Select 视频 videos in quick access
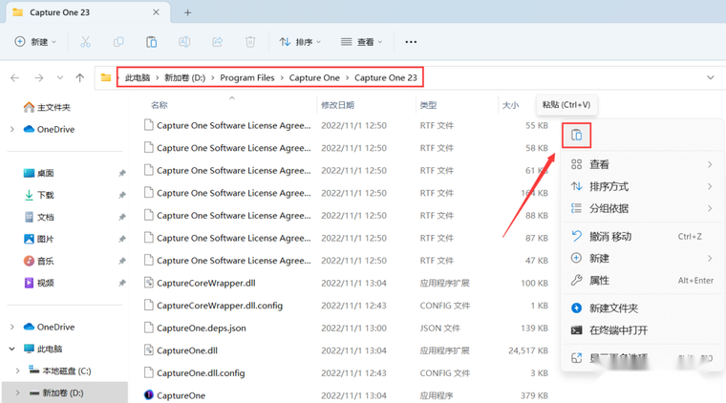The image size is (726, 403). 39,283
